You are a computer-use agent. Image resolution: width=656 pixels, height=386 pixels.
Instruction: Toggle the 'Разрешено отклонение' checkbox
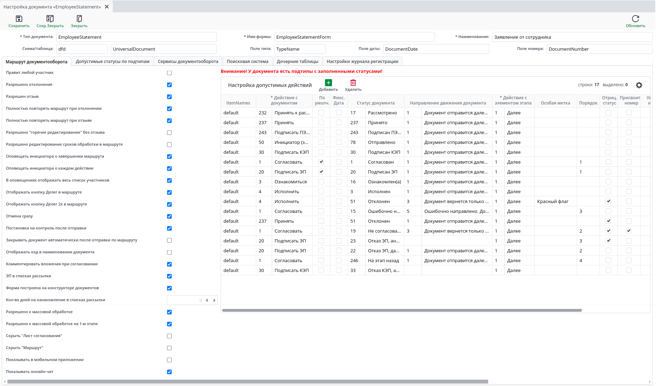point(169,85)
